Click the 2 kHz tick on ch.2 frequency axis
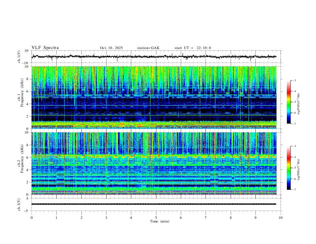 pyautogui.click(x=28, y=182)
